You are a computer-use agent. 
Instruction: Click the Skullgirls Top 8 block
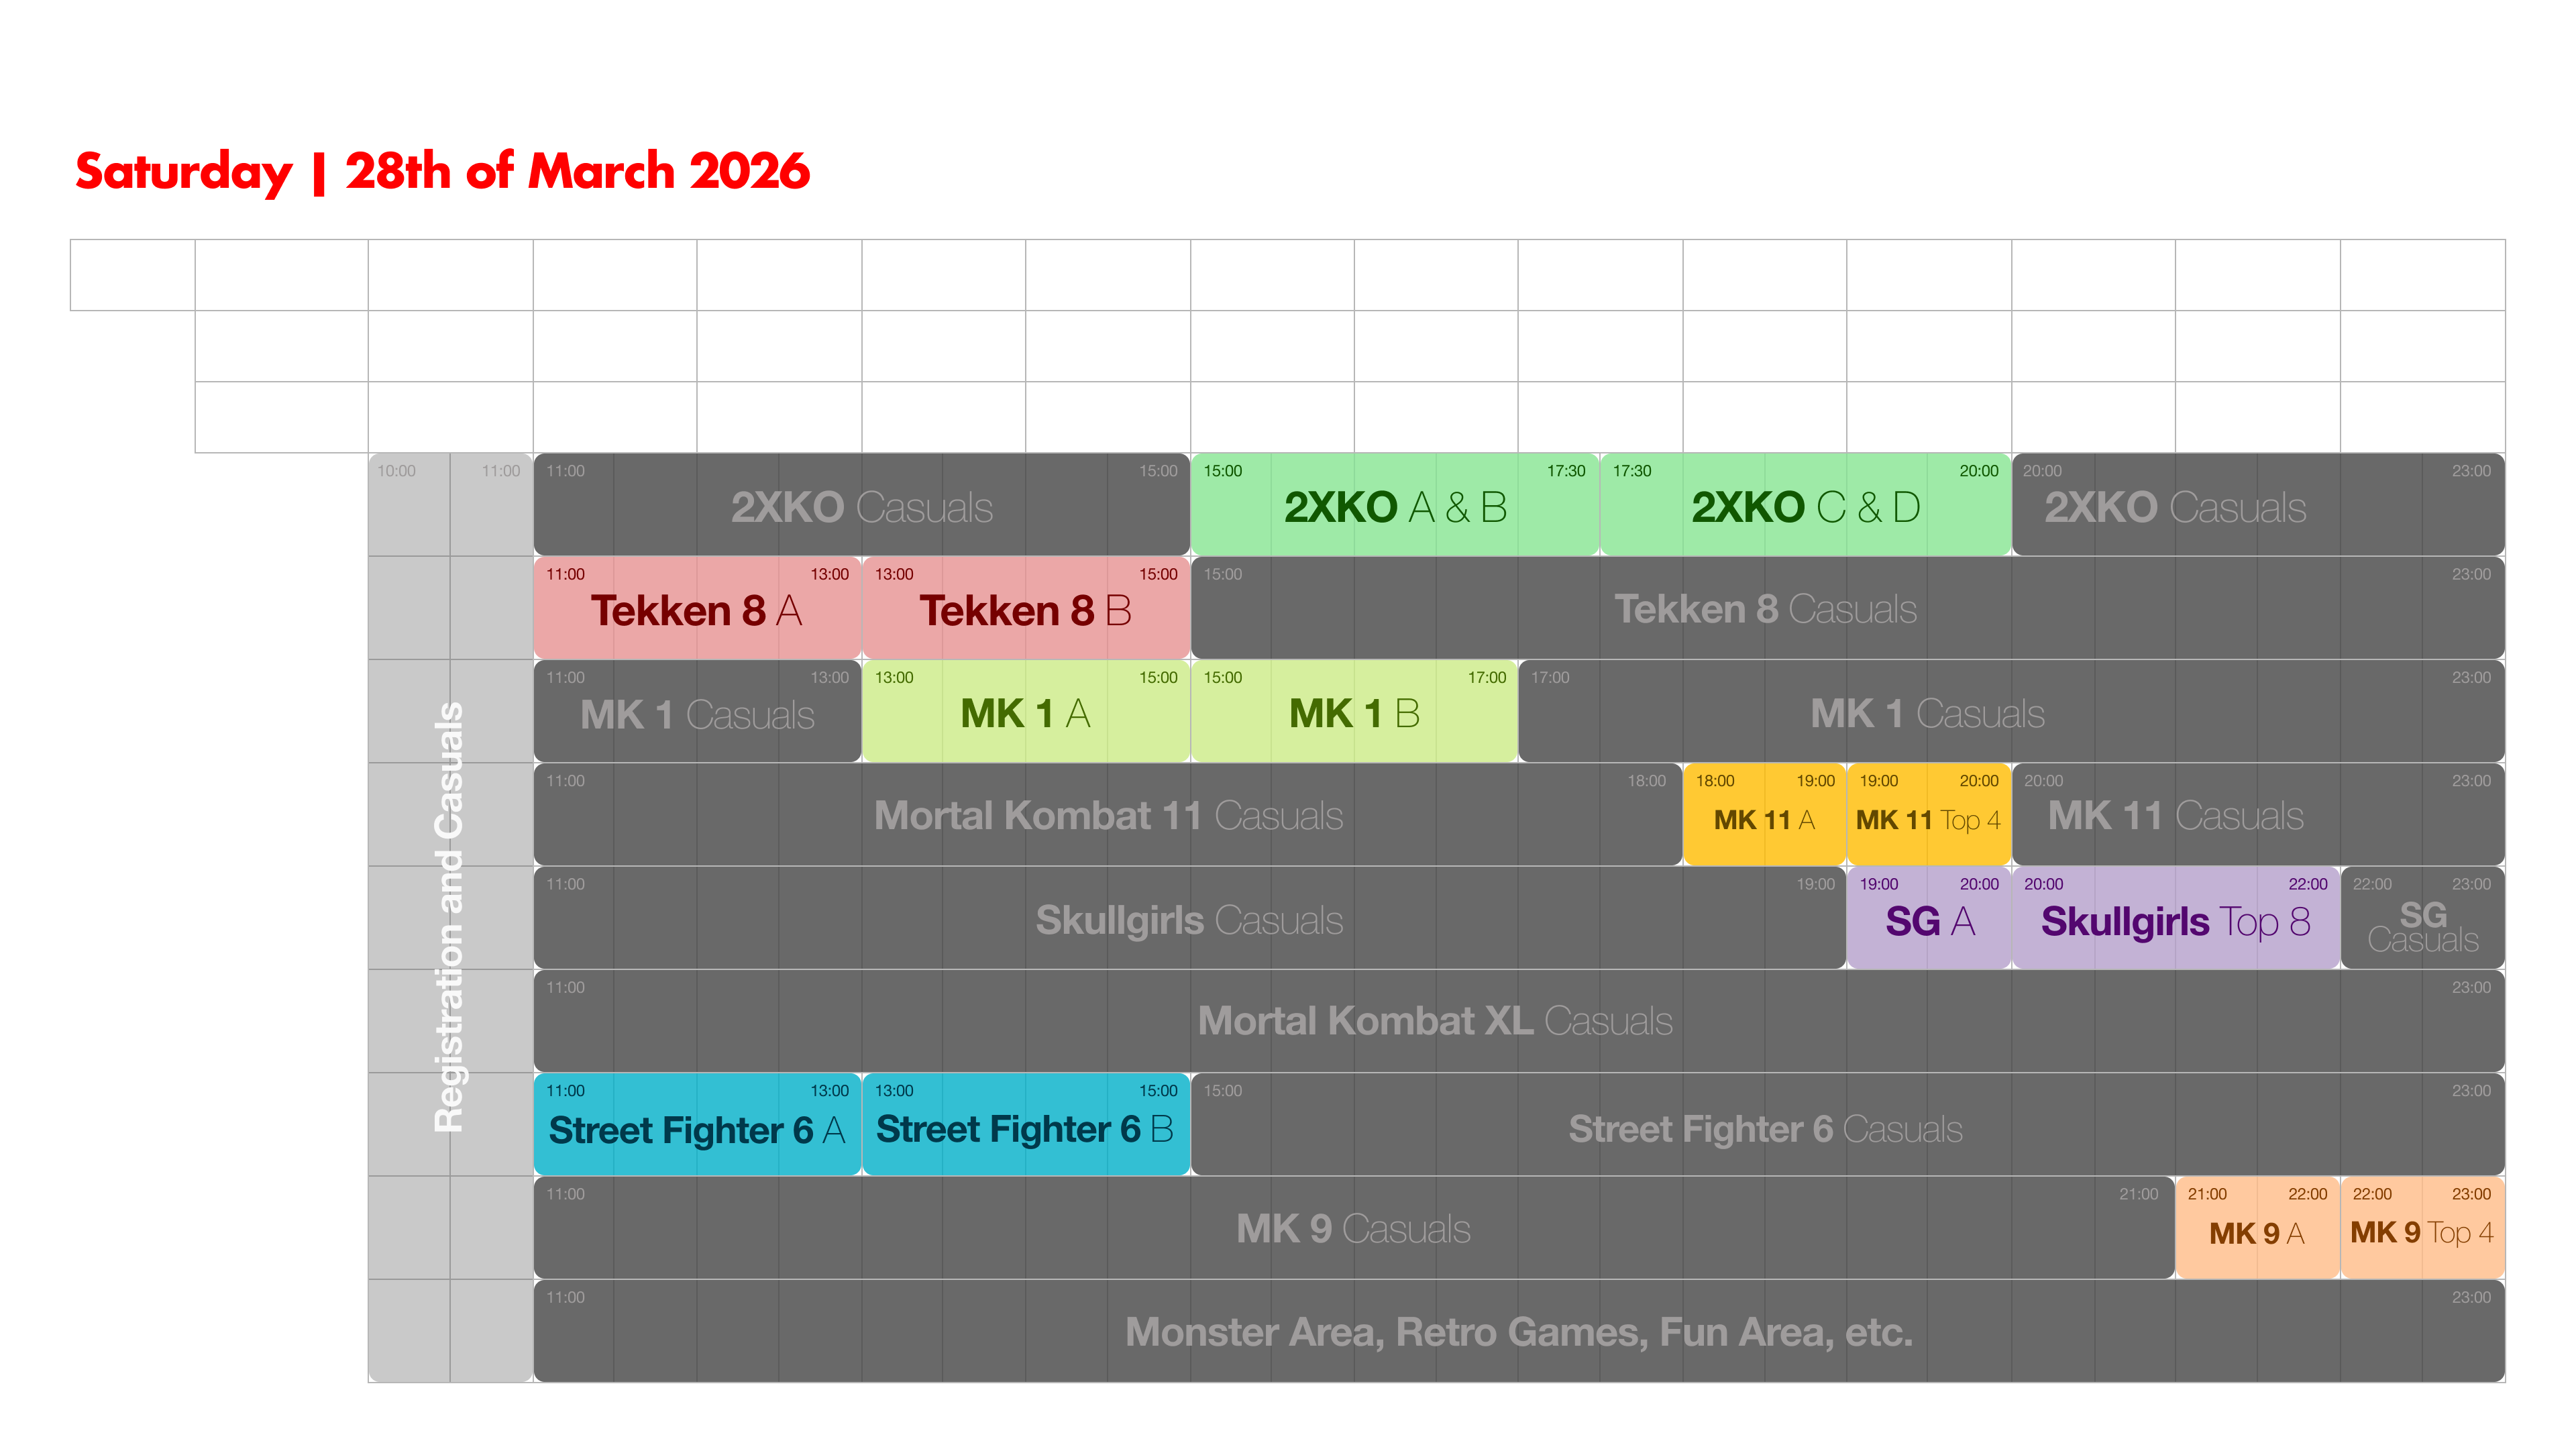pyautogui.click(x=2175, y=921)
